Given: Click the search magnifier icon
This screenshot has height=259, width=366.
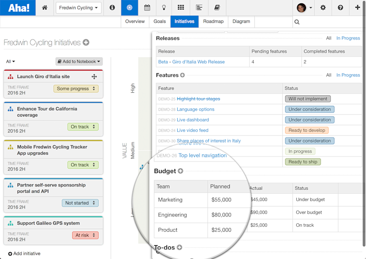Looking at the screenshot, I should point(297,22).
